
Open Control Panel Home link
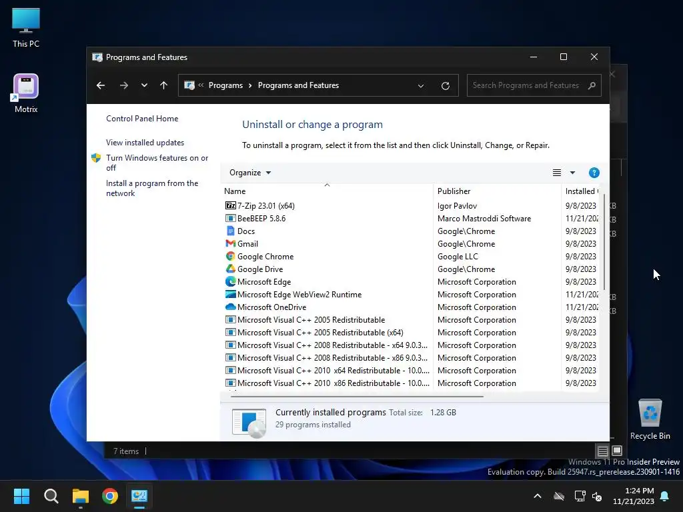tap(142, 119)
